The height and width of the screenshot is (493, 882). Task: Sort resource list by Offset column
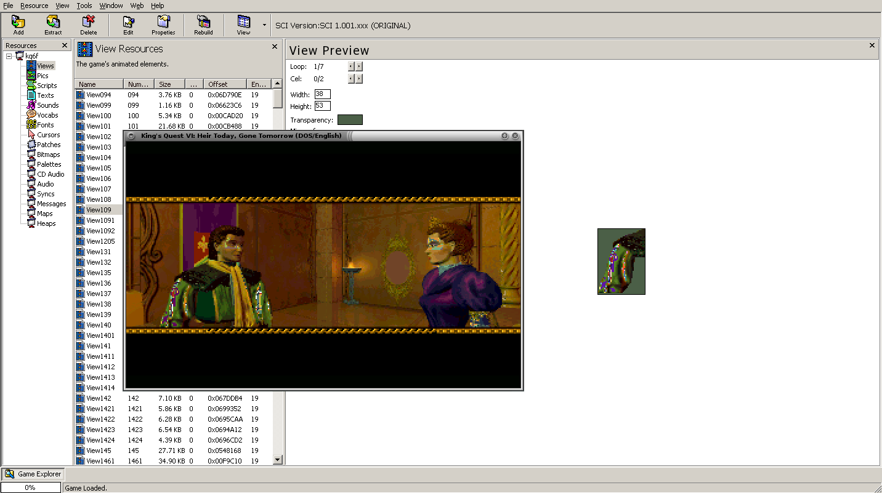[225, 84]
